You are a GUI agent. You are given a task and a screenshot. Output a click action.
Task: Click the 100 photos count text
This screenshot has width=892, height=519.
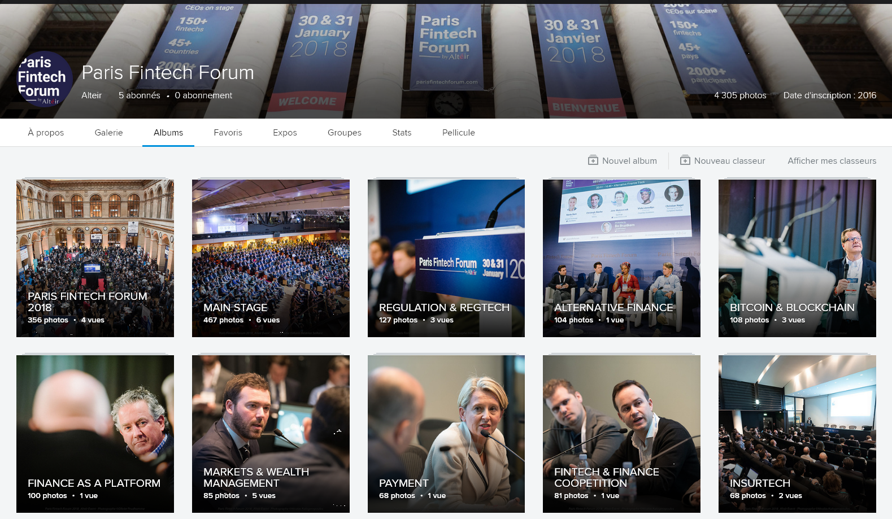[x=47, y=496]
